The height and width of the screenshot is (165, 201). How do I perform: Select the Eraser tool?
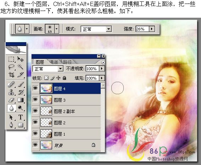tap(11, 100)
